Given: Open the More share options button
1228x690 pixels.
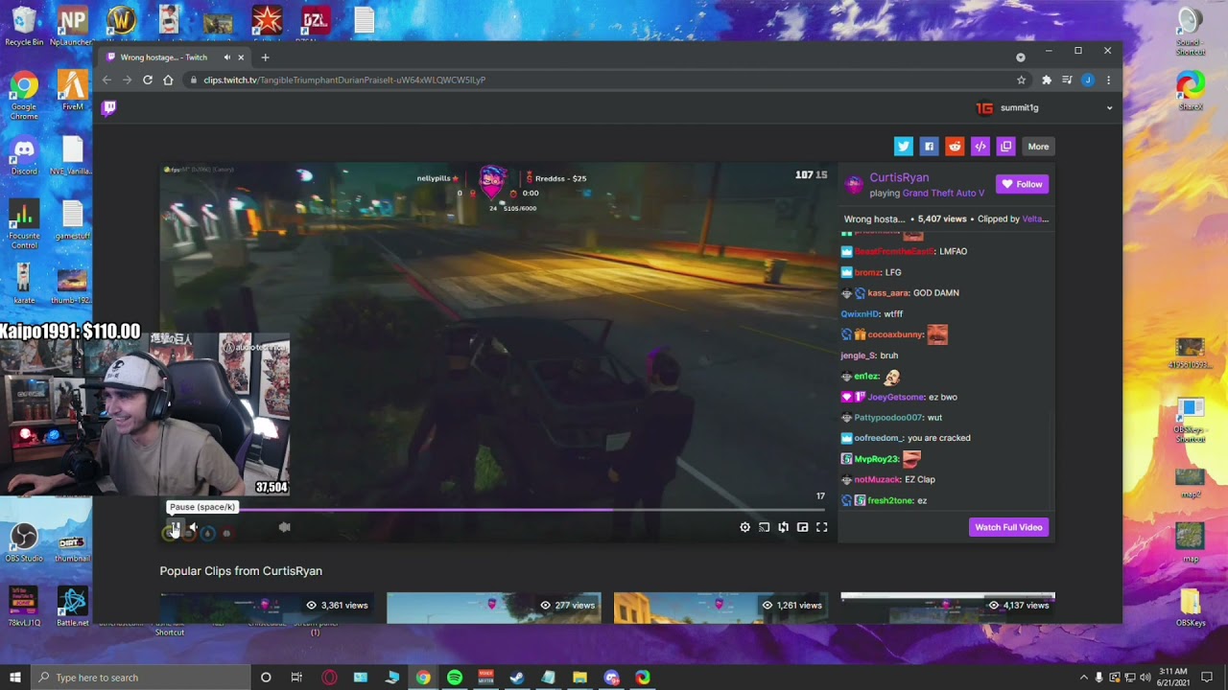Looking at the screenshot, I should 1038,146.
